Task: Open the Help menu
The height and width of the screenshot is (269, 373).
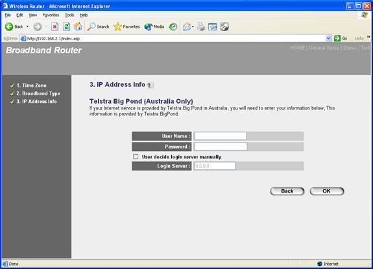Action: (84, 15)
